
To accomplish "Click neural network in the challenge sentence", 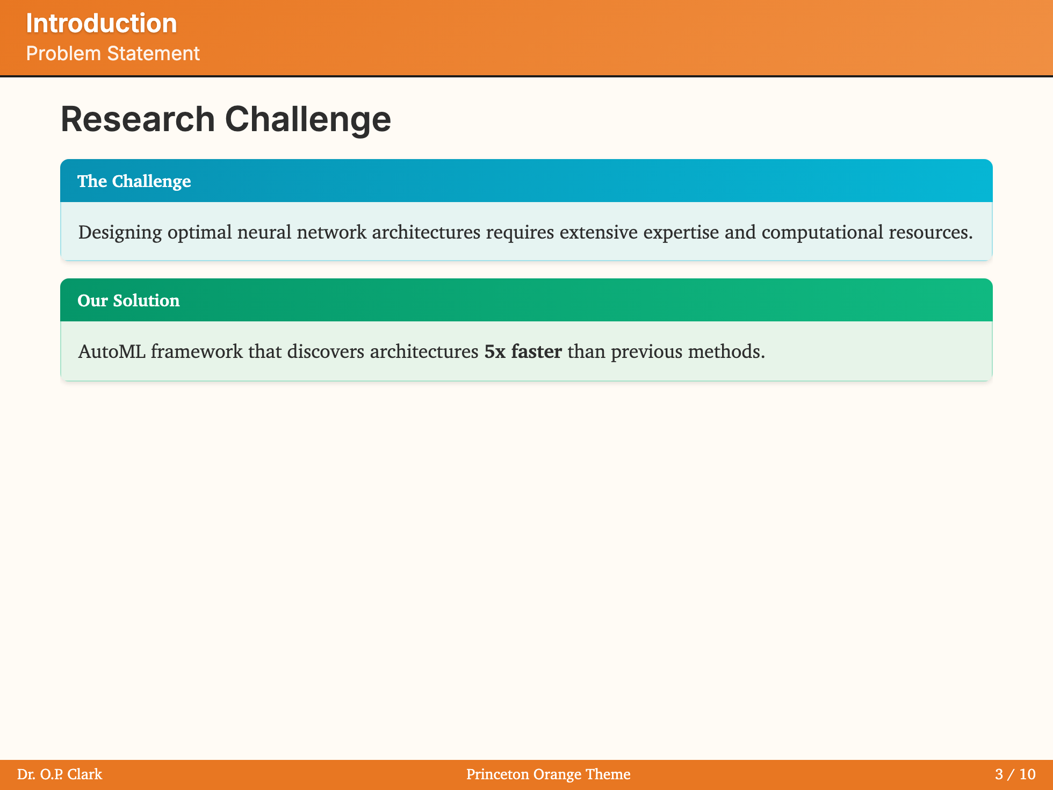I will click(x=301, y=232).
